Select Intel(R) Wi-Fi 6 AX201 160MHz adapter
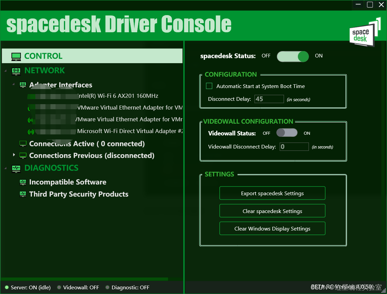 pyautogui.click(x=117, y=96)
